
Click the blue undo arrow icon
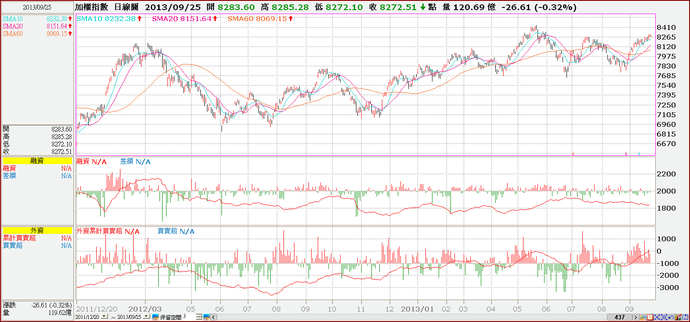coord(671,317)
